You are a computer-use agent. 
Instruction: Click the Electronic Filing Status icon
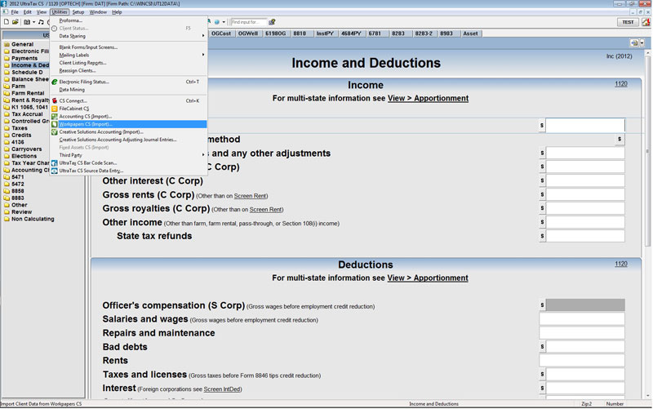54,82
